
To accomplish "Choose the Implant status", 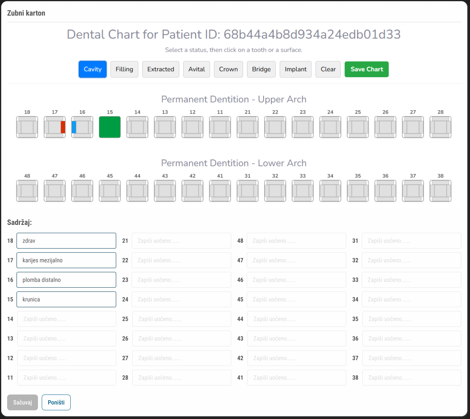I will coord(296,69).
